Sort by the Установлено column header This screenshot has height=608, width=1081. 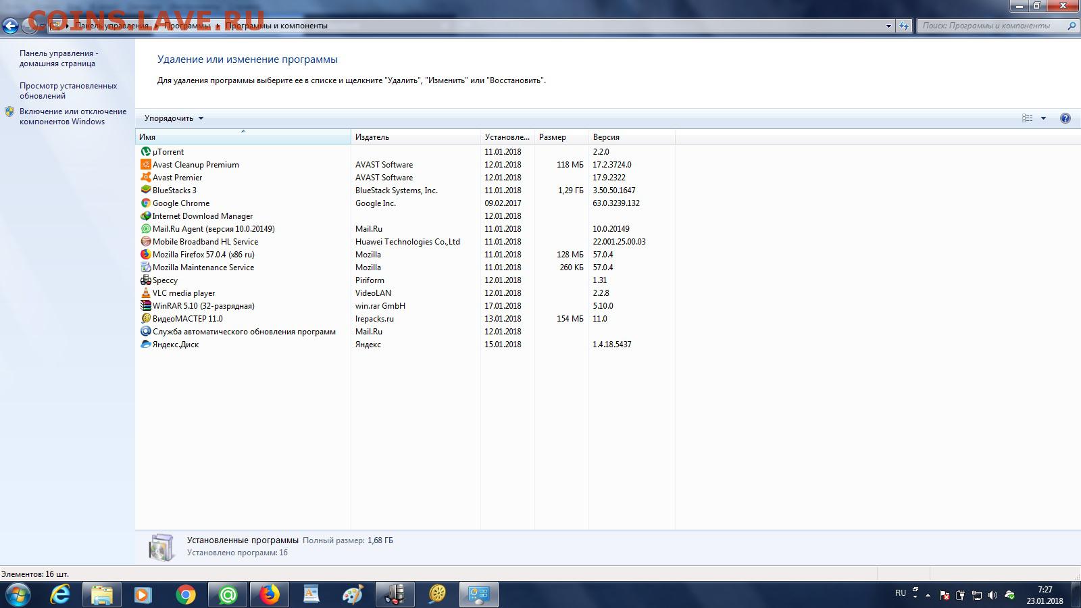(507, 137)
